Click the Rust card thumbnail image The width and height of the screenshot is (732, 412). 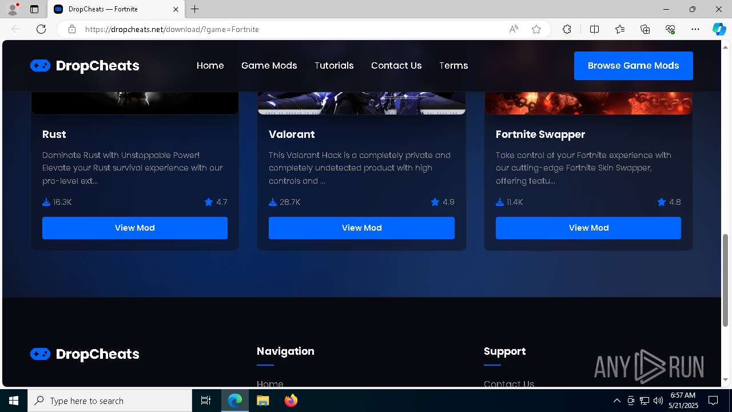[135, 103]
